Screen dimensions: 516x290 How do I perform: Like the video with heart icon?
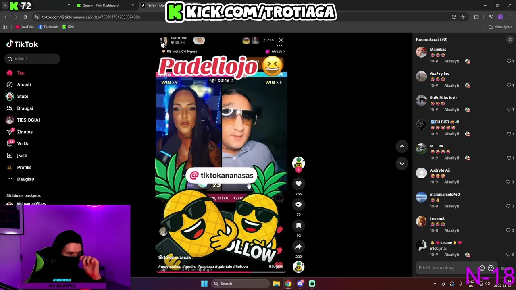[x=298, y=184]
